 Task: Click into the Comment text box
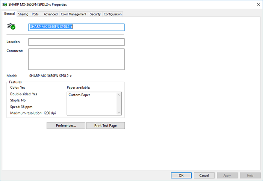click(77, 59)
